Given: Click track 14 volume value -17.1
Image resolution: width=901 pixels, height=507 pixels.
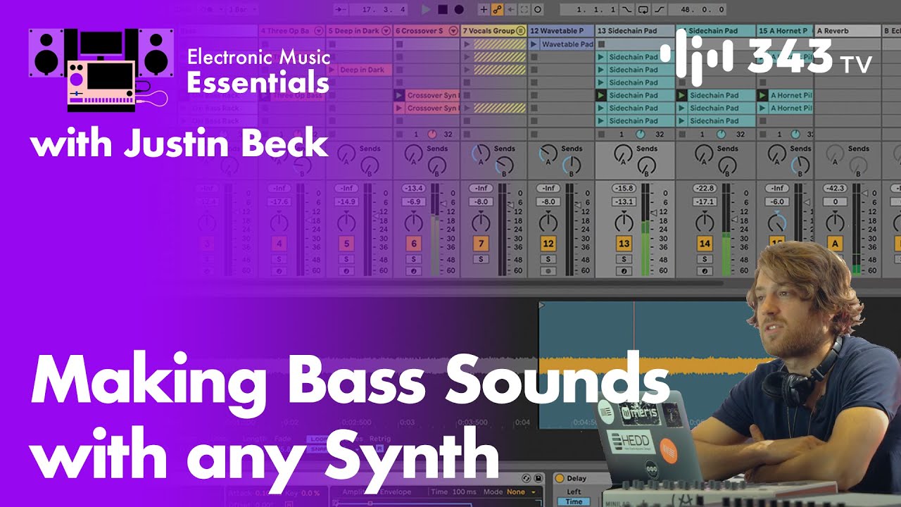Looking at the screenshot, I should [705, 202].
